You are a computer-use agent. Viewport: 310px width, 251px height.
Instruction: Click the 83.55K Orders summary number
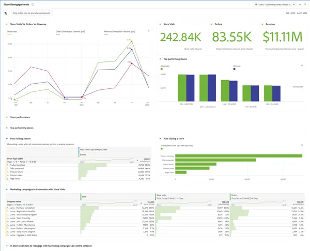231,37
